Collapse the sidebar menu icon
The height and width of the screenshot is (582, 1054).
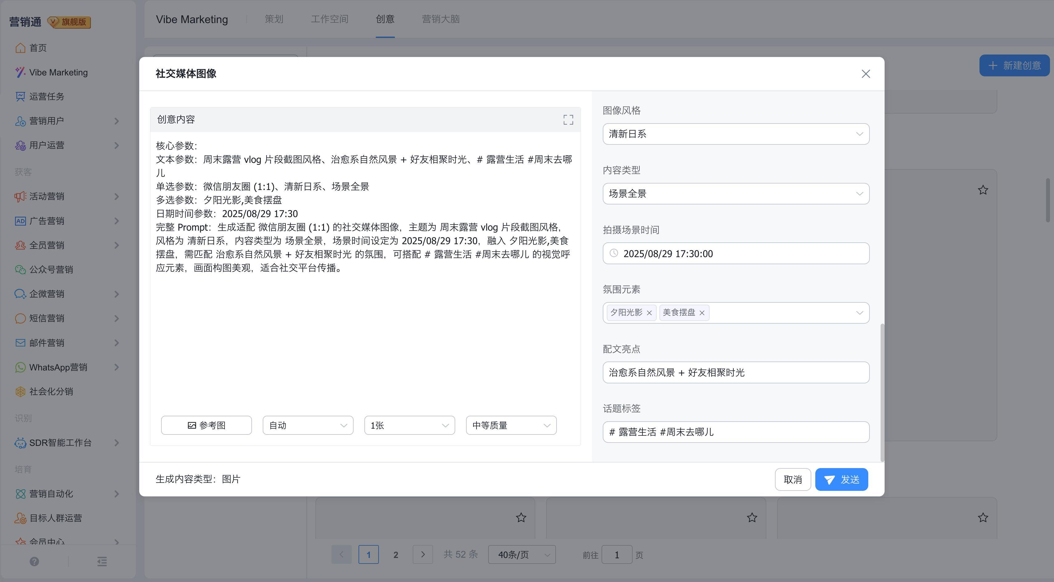point(102,562)
